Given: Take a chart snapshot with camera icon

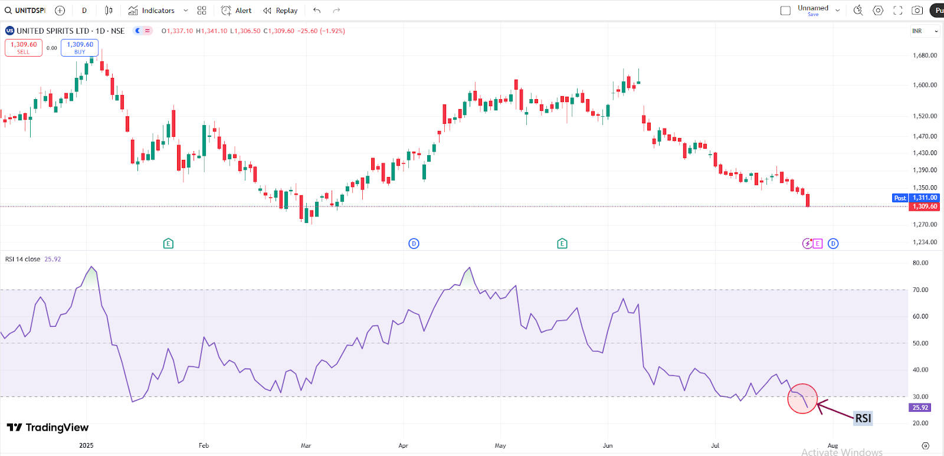Looking at the screenshot, I should click(x=917, y=11).
